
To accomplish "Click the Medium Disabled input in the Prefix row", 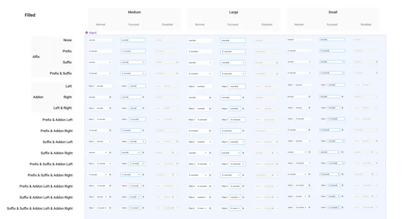I will pyautogui.click(x=166, y=51).
